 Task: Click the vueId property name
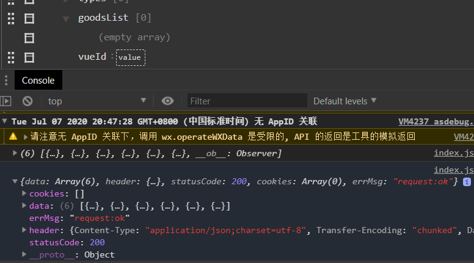92,57
